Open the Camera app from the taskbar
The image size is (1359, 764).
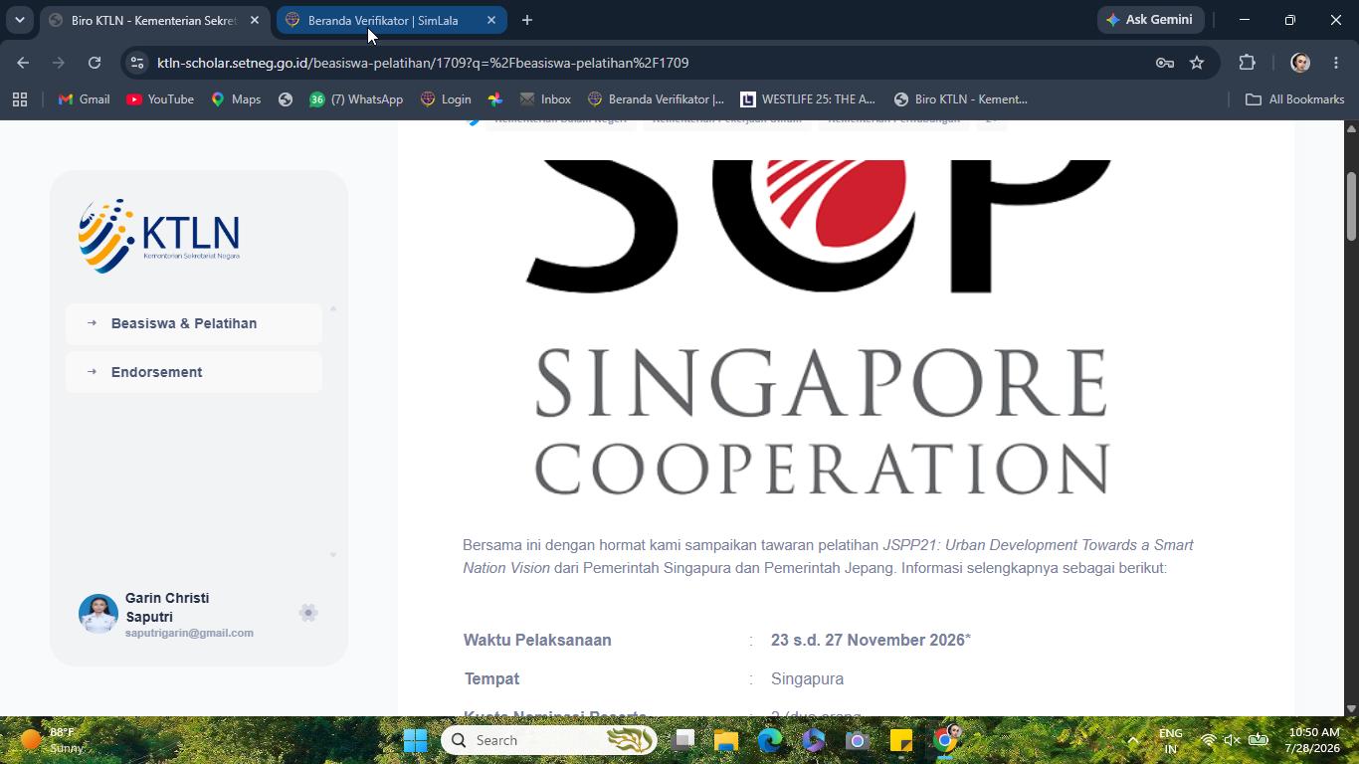click(x=858, y=740)
